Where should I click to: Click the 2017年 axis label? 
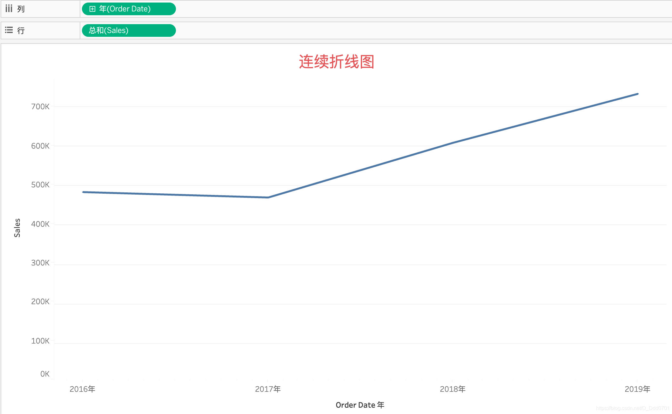(268, 389)
